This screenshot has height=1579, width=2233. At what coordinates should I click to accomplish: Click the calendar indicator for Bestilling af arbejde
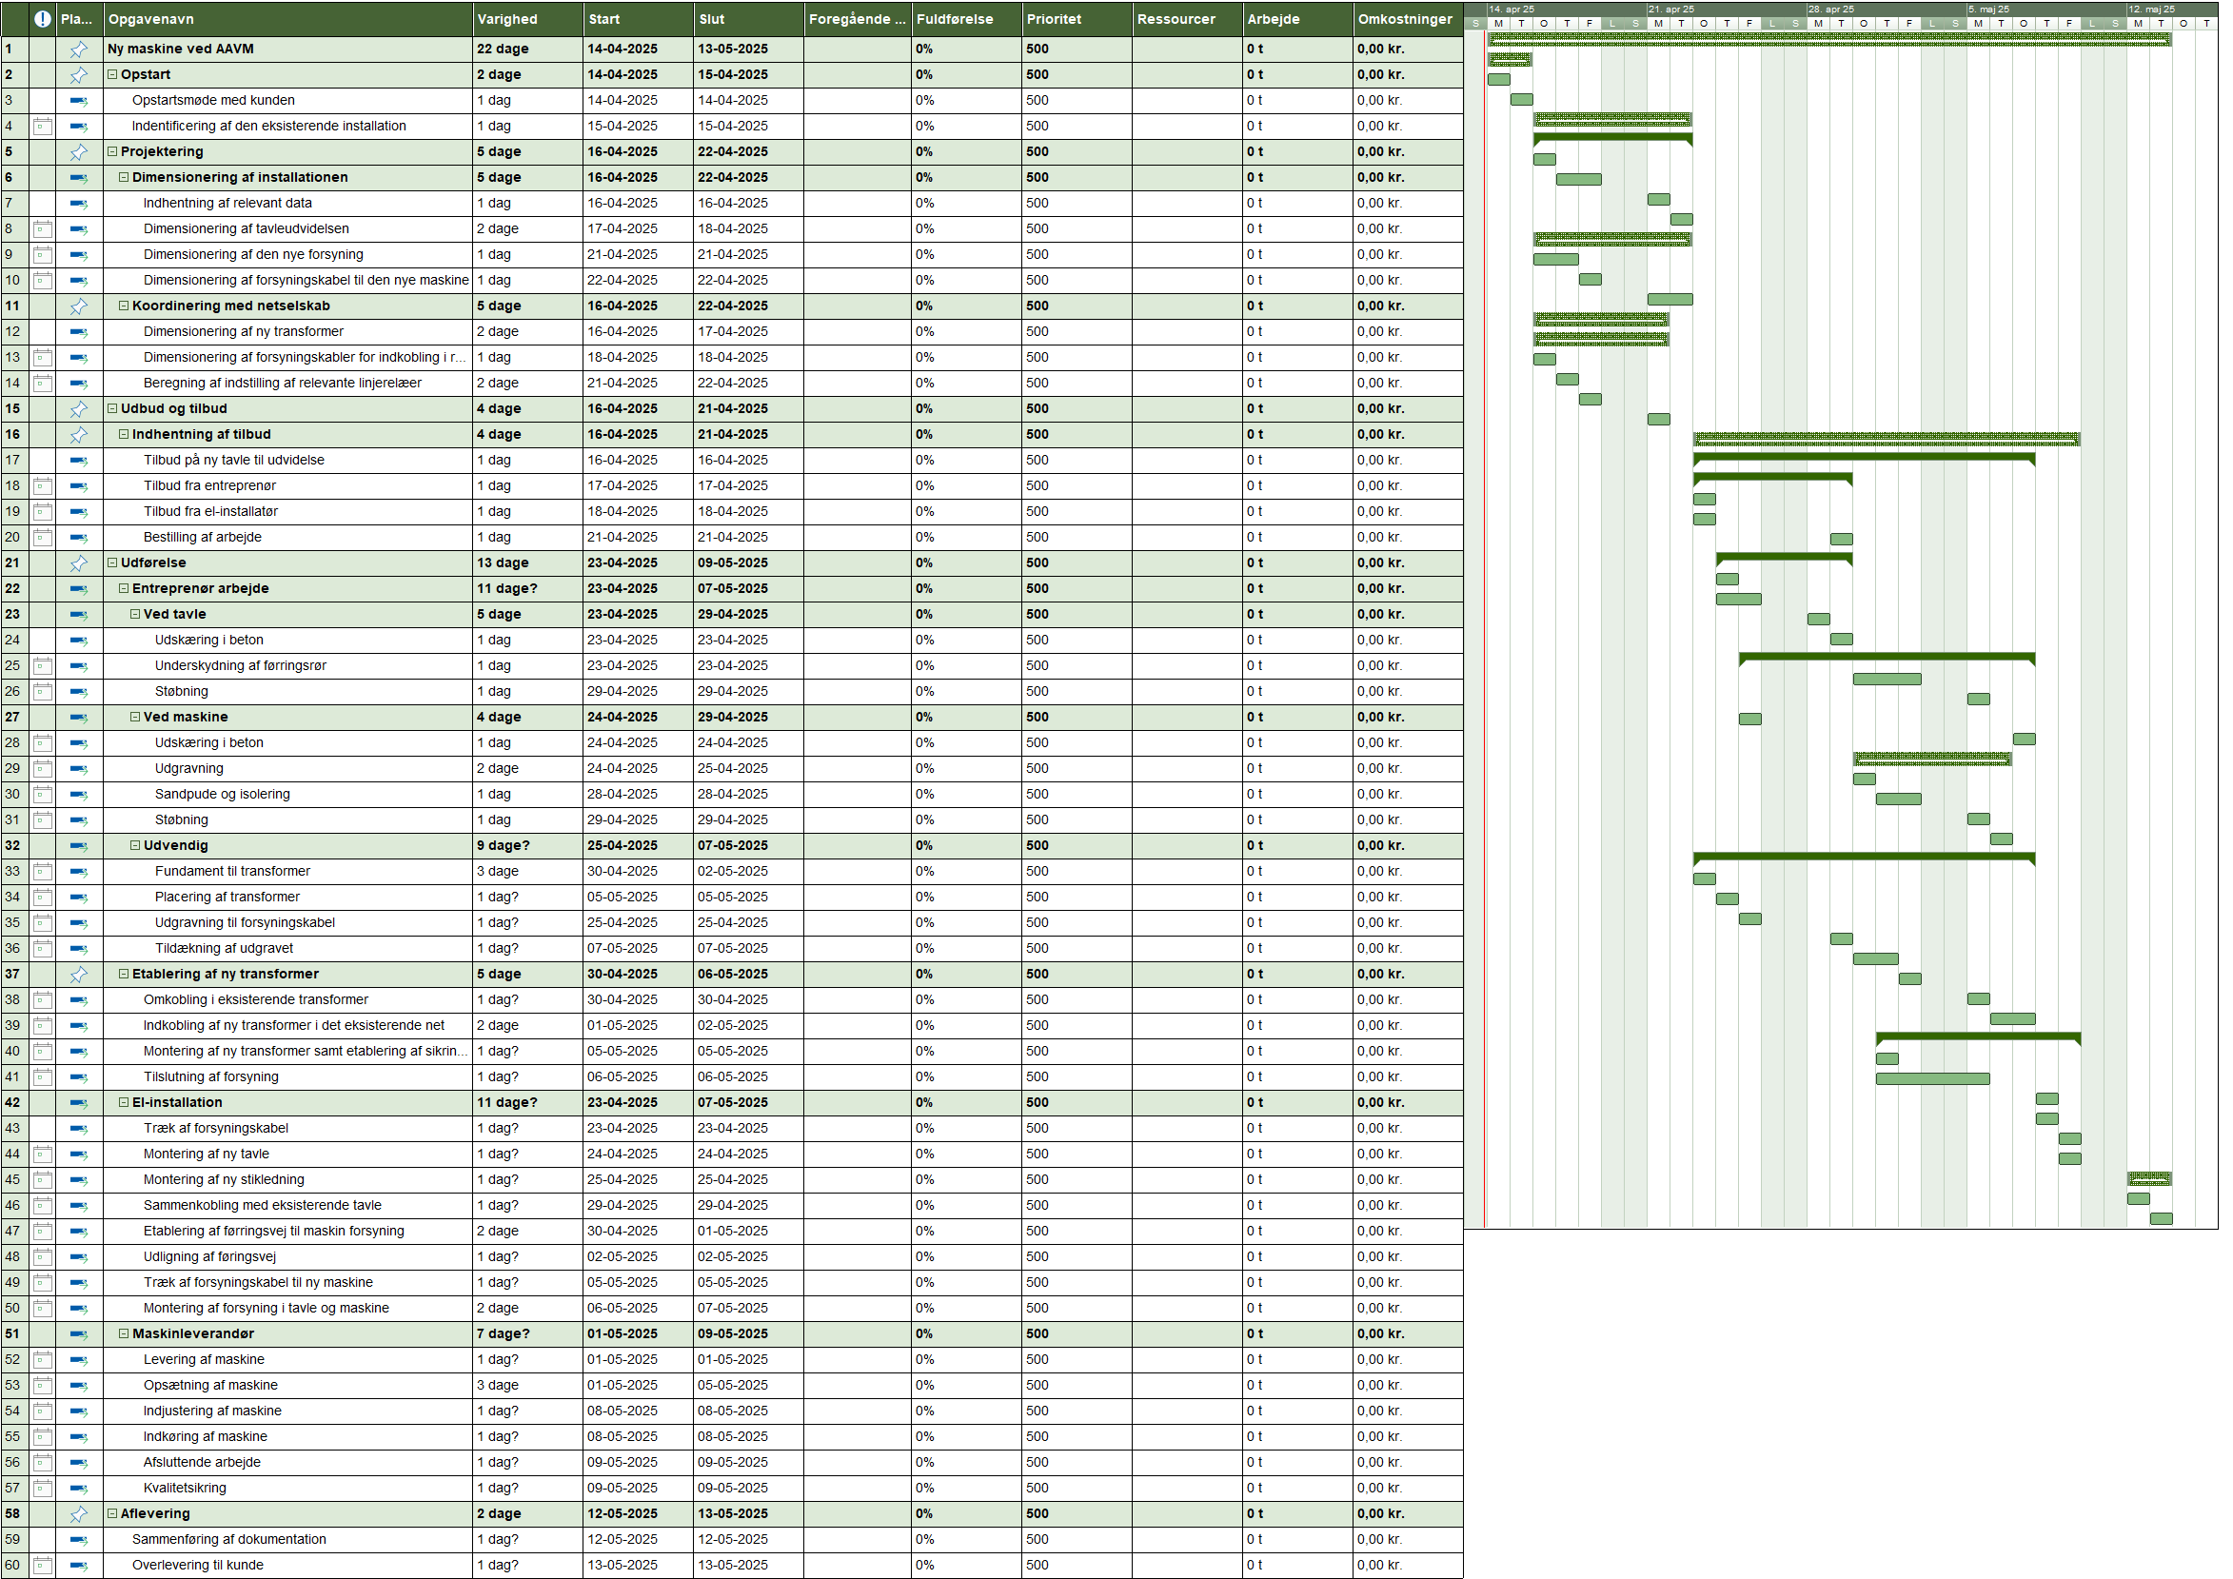tap(42, 538)
